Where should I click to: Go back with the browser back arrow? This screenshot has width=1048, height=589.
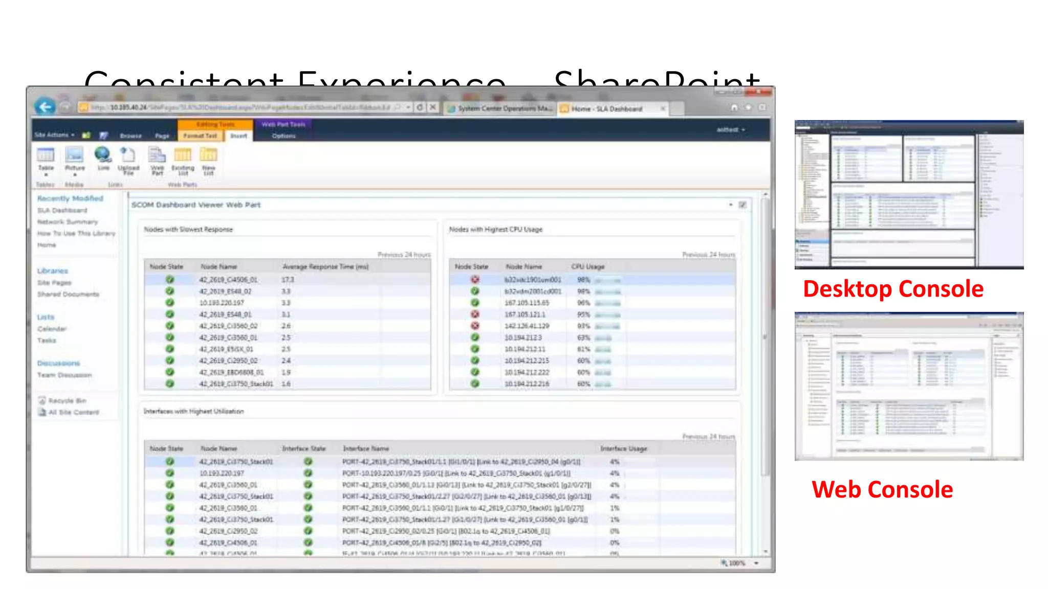[45, 107]
